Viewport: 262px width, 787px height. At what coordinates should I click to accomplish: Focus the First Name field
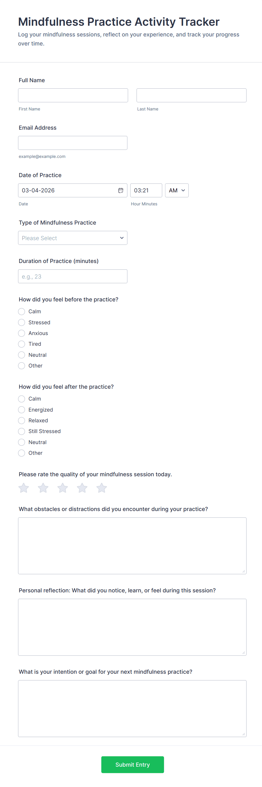pos(73,95)
